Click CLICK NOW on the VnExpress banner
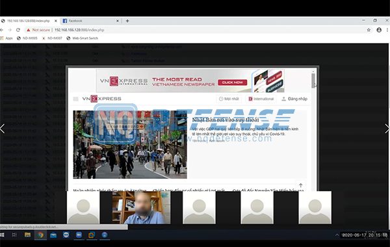This screenshot has height=247, width=390. tap(233, 83)
